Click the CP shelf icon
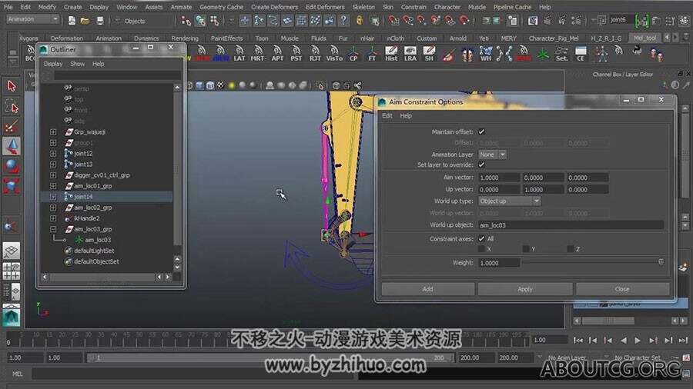Image resolution: width=693 pixels, height=389 pixels. (353, 53)
